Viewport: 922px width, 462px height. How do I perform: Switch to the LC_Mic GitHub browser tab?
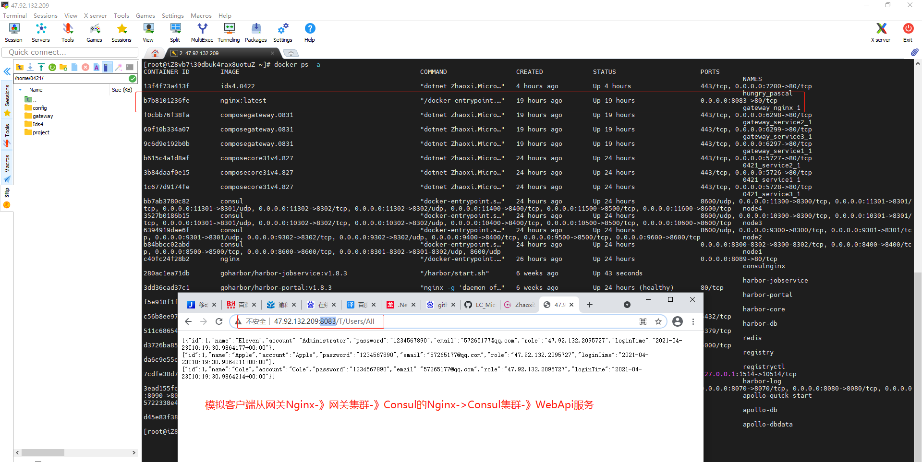(480, 305)
